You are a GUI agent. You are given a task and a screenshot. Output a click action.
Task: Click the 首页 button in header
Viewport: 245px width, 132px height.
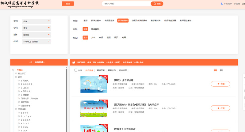(x=68, y=4)
